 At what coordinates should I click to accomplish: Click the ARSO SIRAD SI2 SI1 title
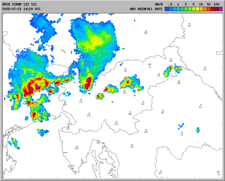19,4
